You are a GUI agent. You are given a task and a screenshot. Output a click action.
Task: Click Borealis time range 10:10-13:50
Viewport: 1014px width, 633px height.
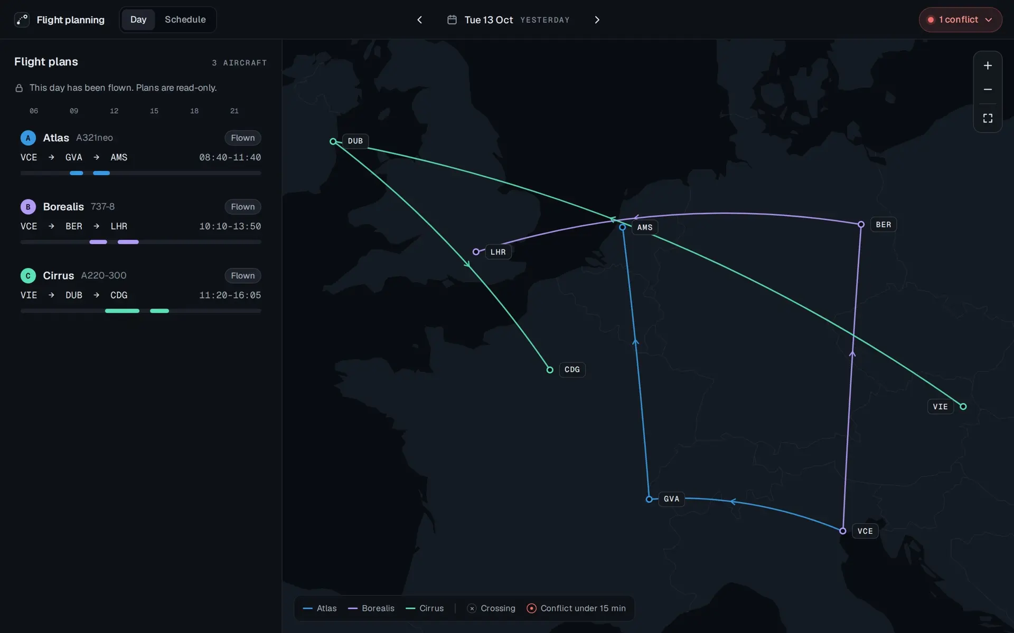[230, 226]
